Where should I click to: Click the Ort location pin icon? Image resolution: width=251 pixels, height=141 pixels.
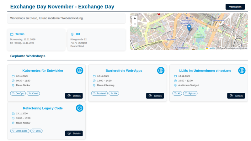point(72,34)
